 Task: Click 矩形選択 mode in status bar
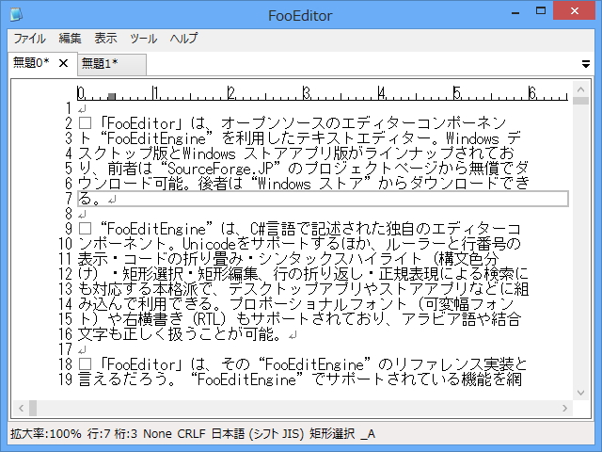(x=332, y=434)
